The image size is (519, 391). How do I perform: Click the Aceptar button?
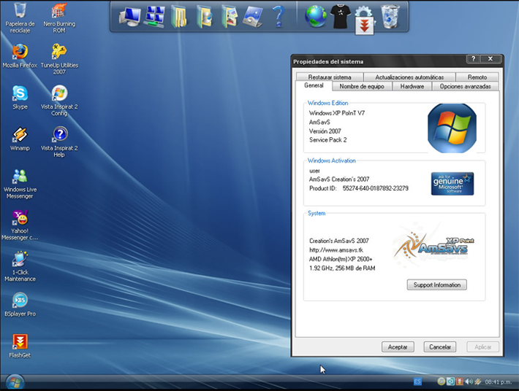(398, 347)
